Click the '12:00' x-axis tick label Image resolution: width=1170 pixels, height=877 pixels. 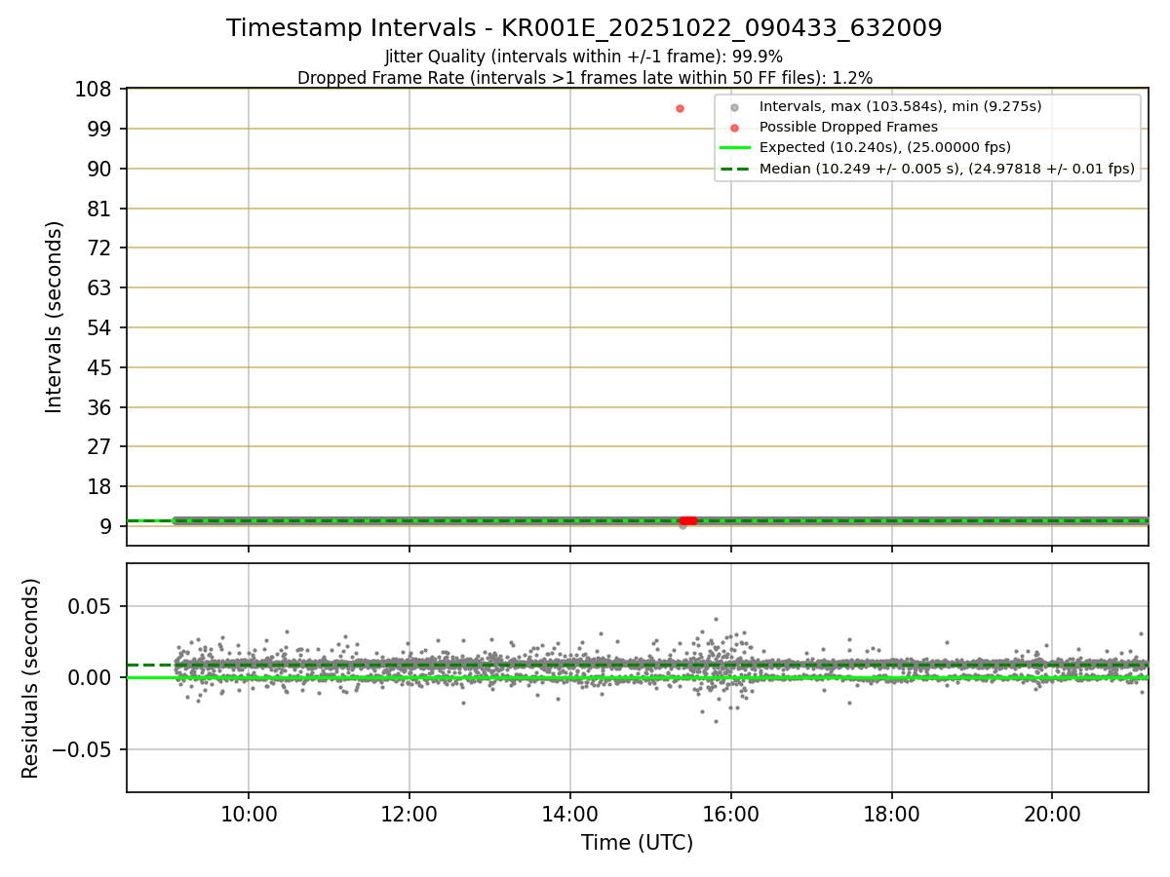409,813
